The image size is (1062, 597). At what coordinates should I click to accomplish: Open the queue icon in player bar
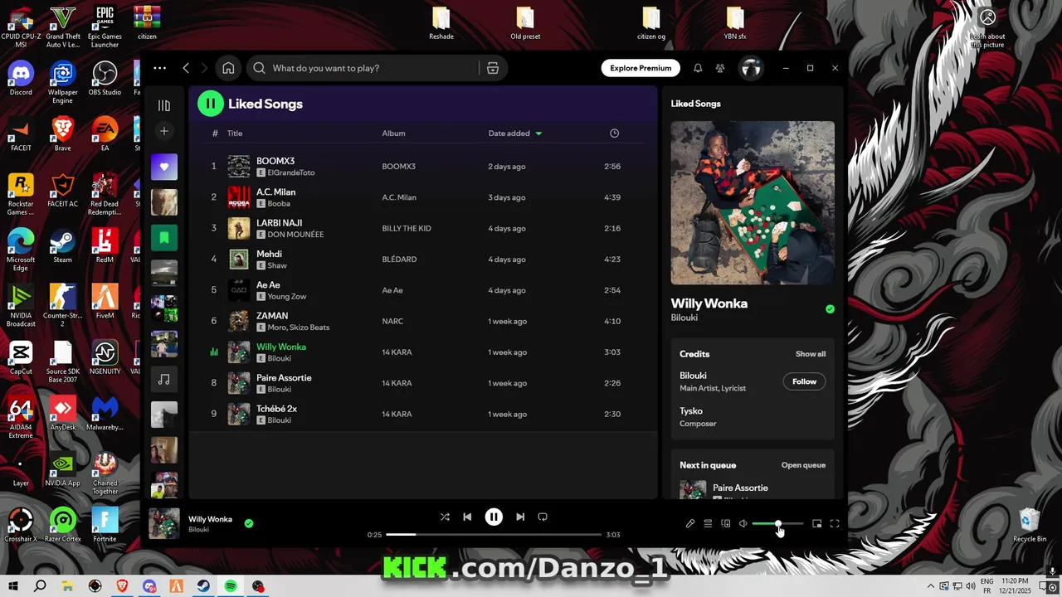coord(708,523)
